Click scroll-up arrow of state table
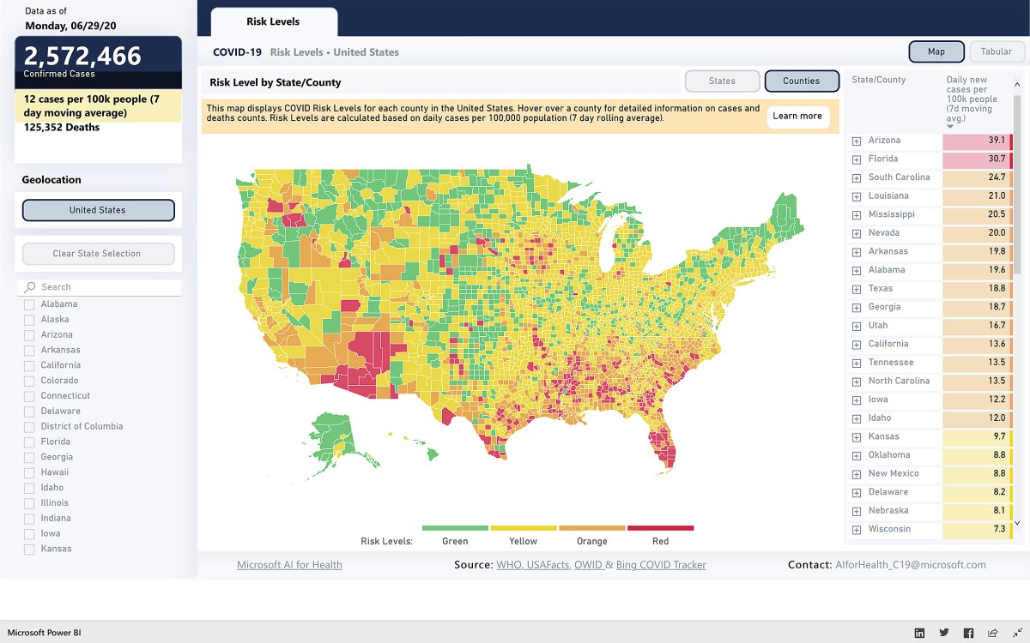Screen dimensions: 1030x643 pos(1017,84)
